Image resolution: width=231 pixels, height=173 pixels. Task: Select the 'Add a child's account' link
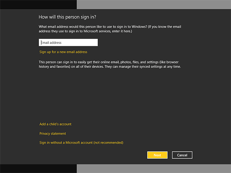(x=55, y=124)
